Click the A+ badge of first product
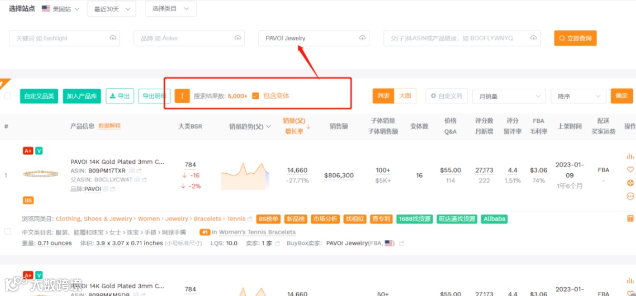This screenshot has height=296, width=636. [x=28, y=151]
